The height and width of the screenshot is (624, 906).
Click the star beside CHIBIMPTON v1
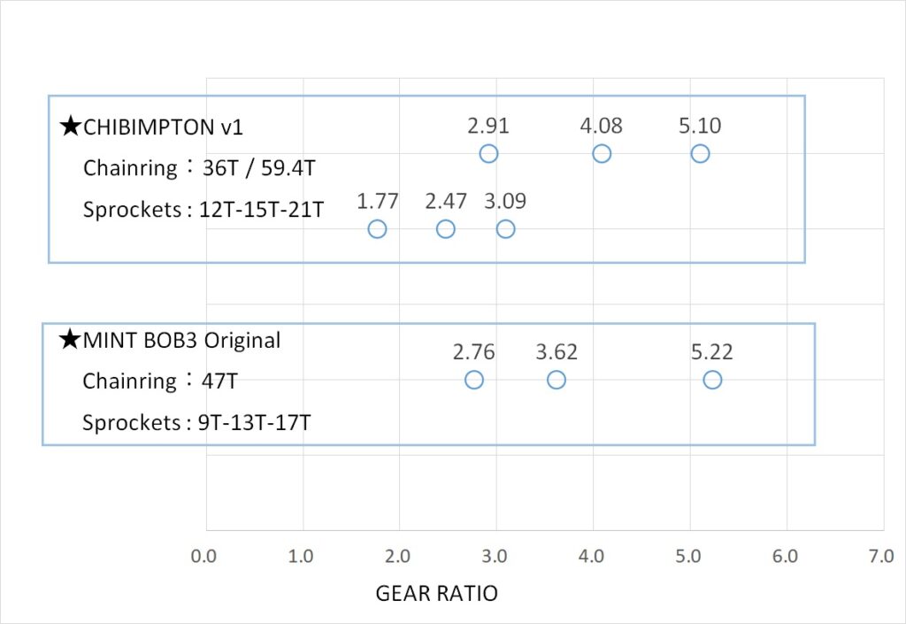click(70, 127)
